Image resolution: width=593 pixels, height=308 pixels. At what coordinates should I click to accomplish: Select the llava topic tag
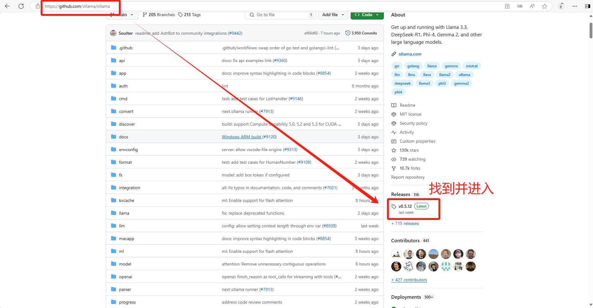tap(427, 75)
